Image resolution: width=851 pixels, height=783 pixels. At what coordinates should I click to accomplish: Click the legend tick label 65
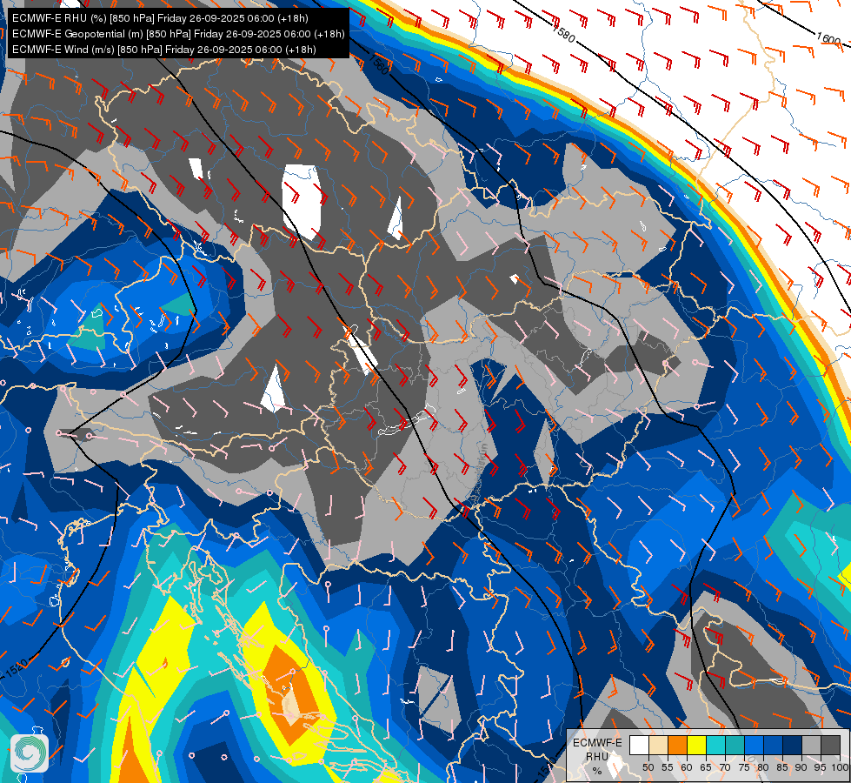[x=706, y=767]
